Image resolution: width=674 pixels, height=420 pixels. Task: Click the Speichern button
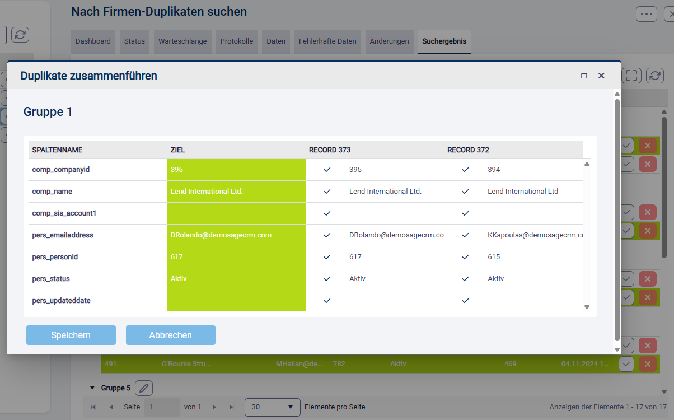point(71,335)
